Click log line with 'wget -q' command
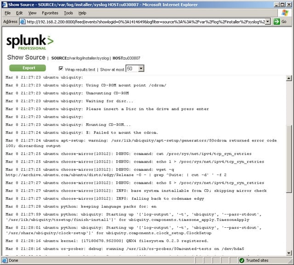The width and height of the screenshot is (294, 265). pyautogui.click(x=116, y=172)
